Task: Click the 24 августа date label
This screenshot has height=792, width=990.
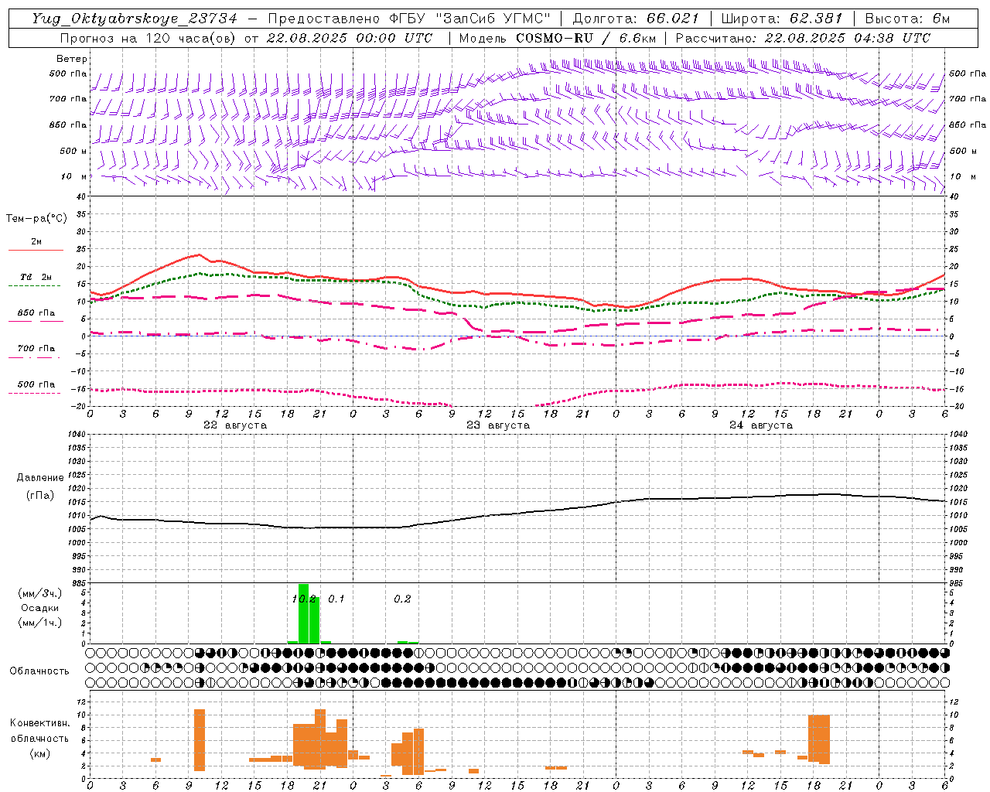Action: click(760, 425)
